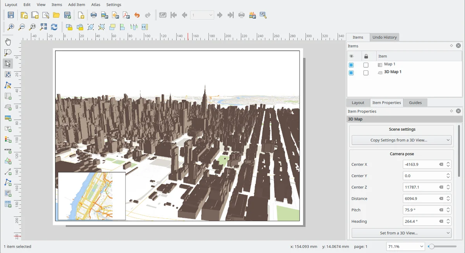The image size is (465, 253).
Task: Toggle visibility of 3D Map 1
Action: coord(351,73)
